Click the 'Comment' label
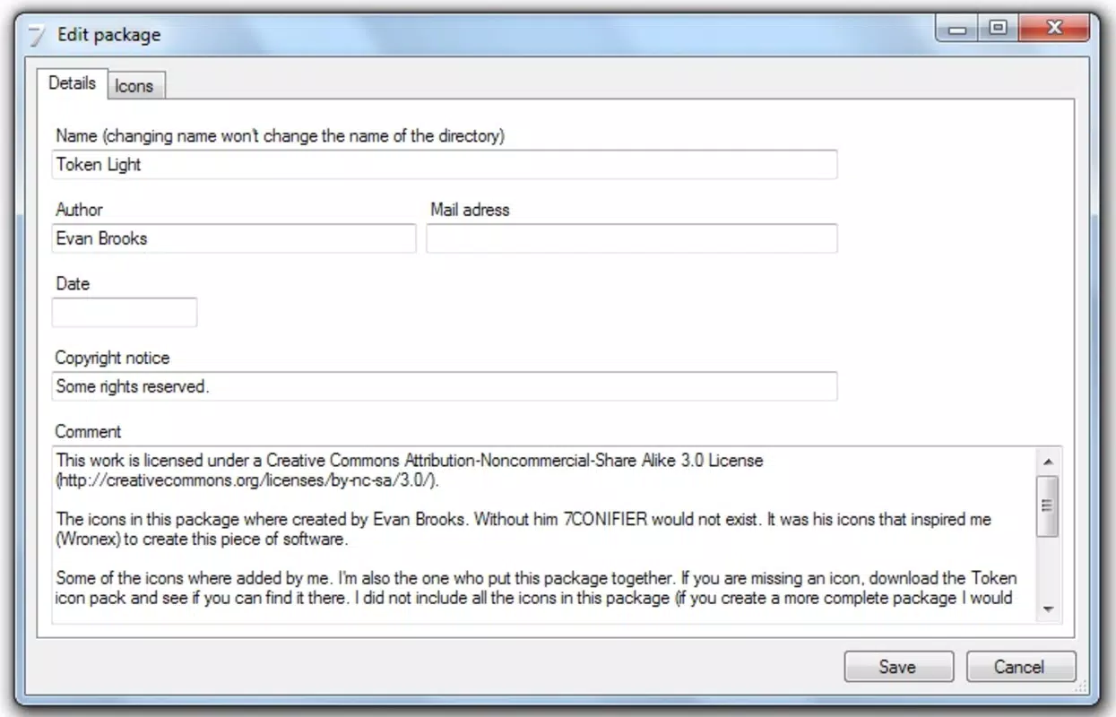The width and height of the screenshot is (1116, 717). (88, 432)
